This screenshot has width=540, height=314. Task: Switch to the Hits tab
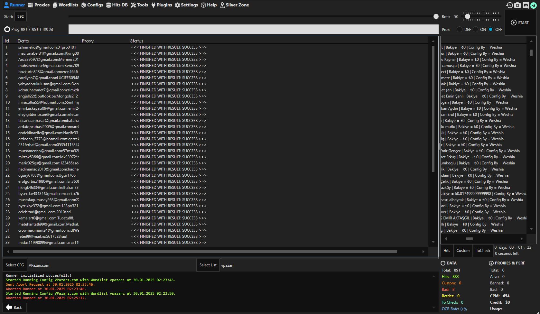pyautogui.click(x=447, y=251)
